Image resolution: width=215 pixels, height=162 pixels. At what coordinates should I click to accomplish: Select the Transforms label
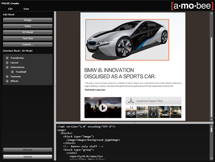(17, 58)
